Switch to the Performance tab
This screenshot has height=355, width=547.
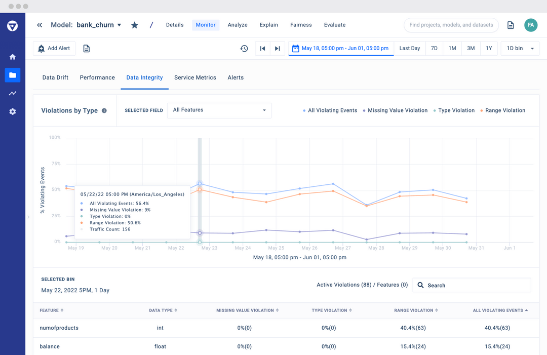pyautogui.click(x=97, y=77)
